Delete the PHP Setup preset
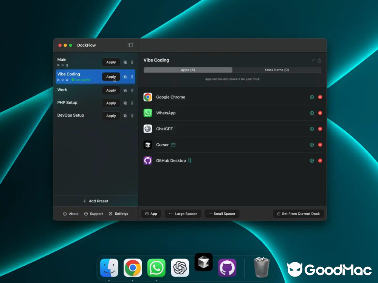 [x=132, y=103]
